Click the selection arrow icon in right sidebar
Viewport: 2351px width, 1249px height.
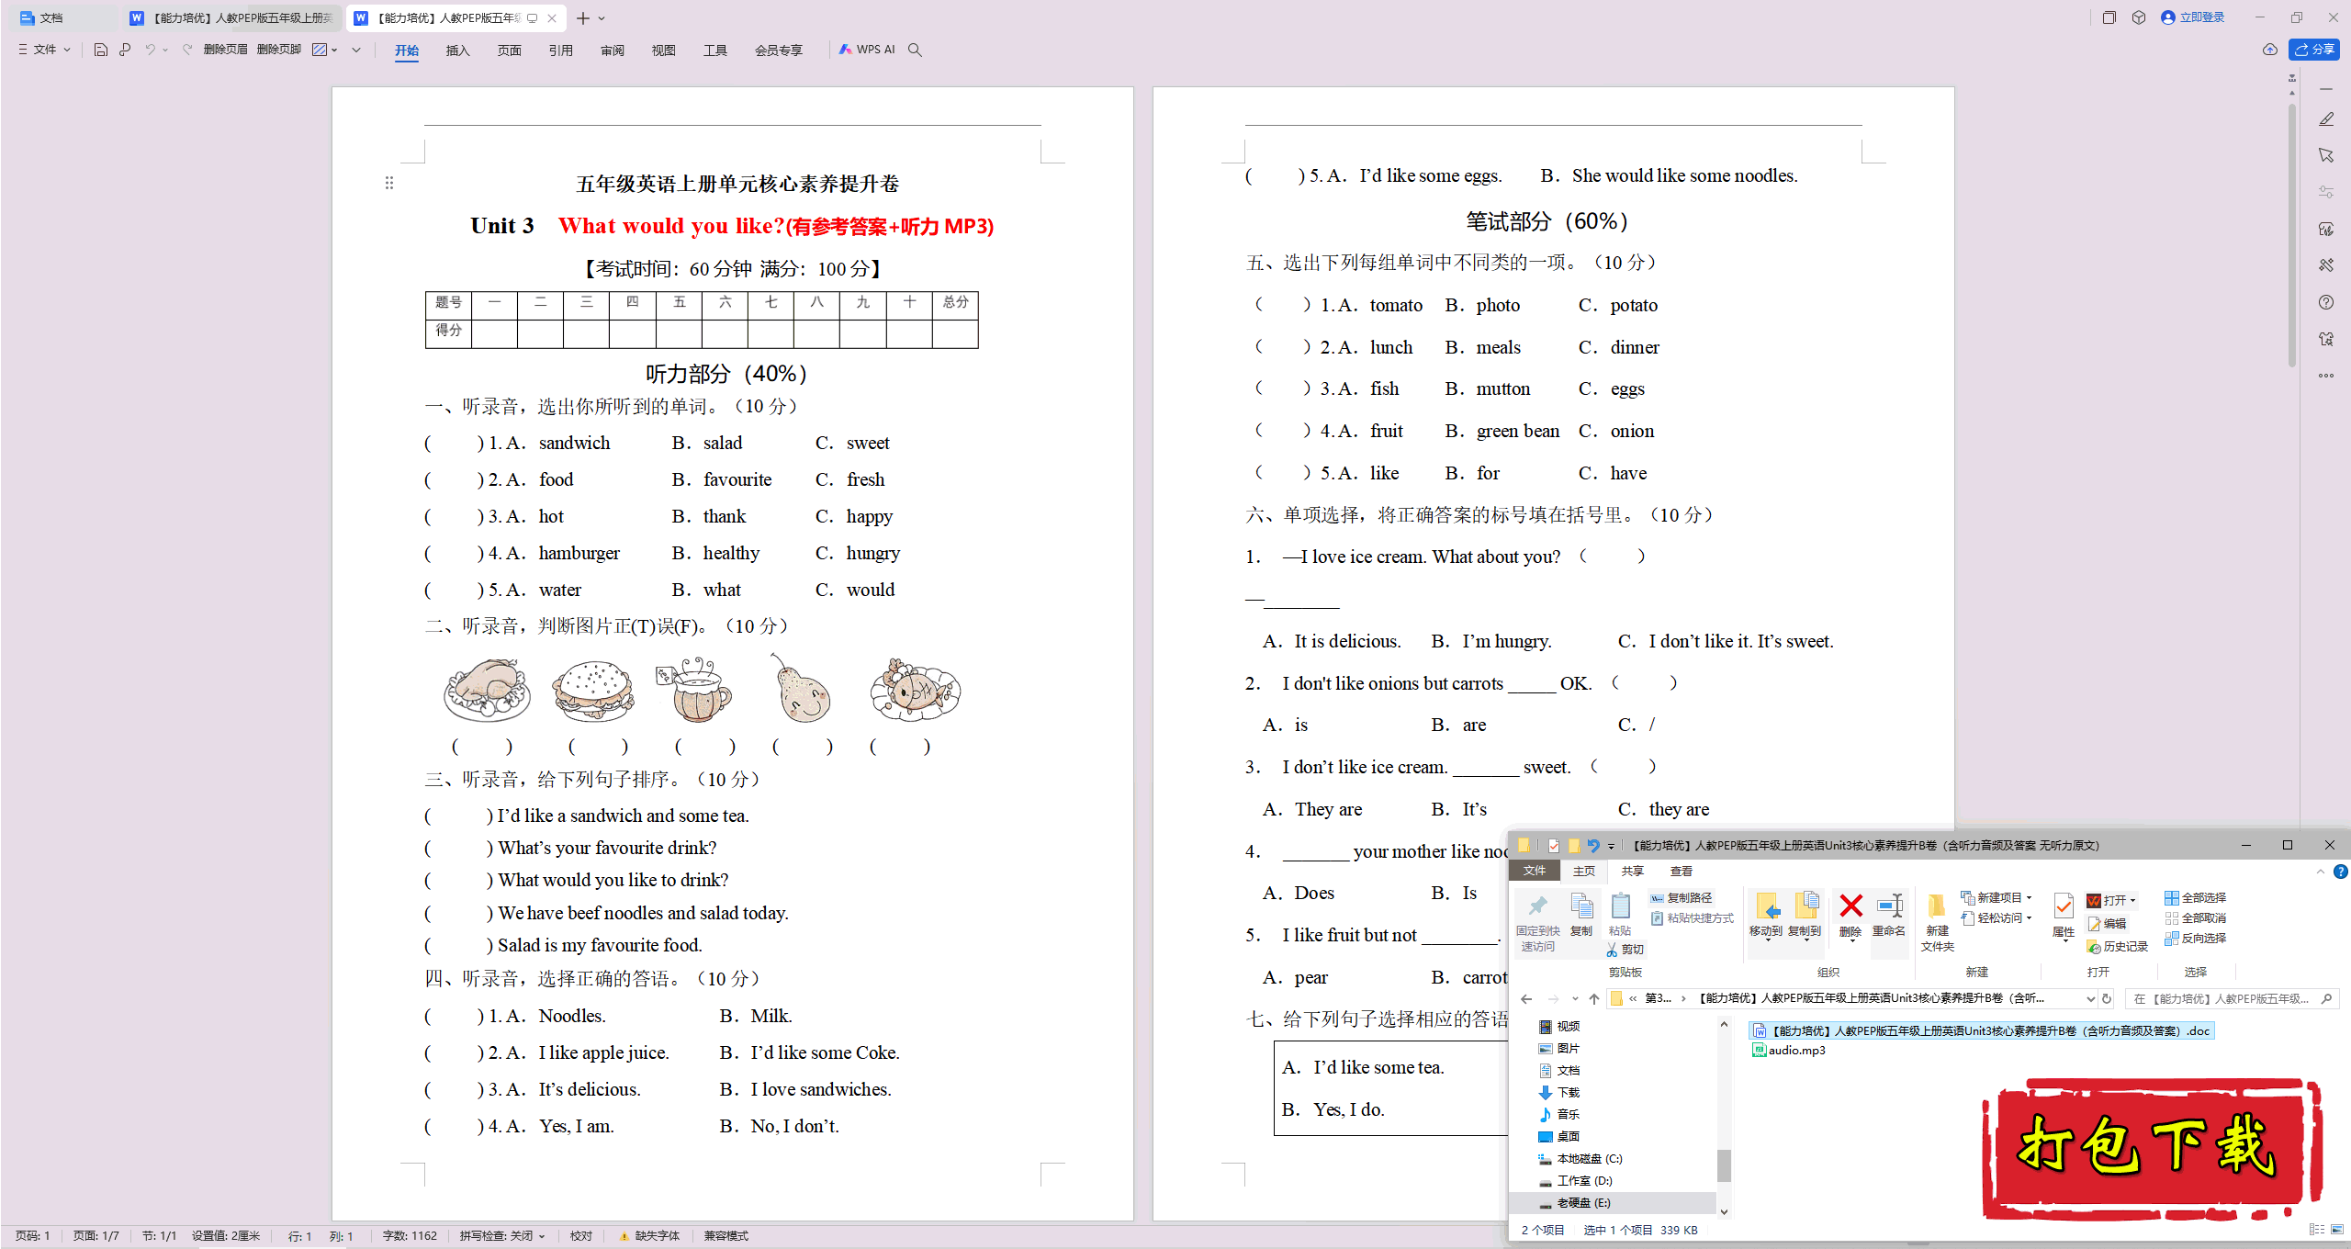2326,155
